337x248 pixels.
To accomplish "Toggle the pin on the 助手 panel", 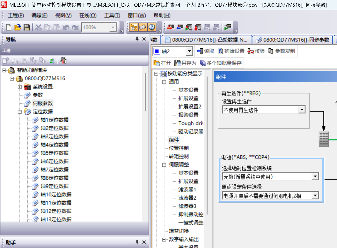I will (137, 242).
